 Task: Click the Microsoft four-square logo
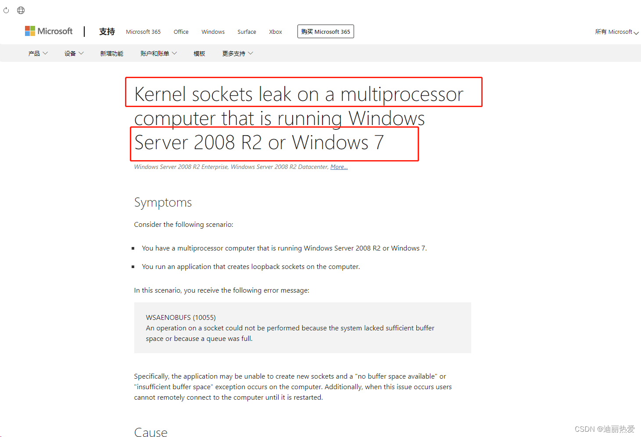pyautogui.click(x=29, y=31)
